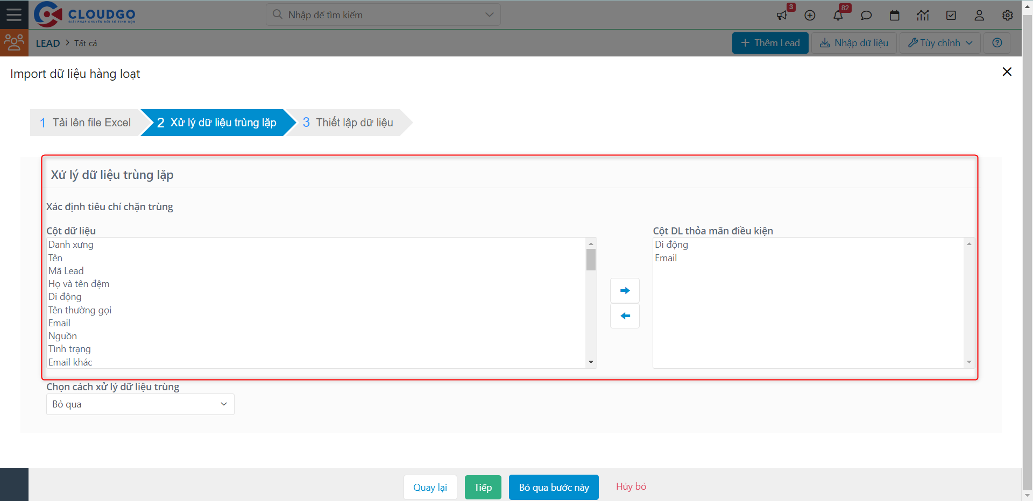Open the settings gear icon

pyautogui.click(x=1008, y=16)
